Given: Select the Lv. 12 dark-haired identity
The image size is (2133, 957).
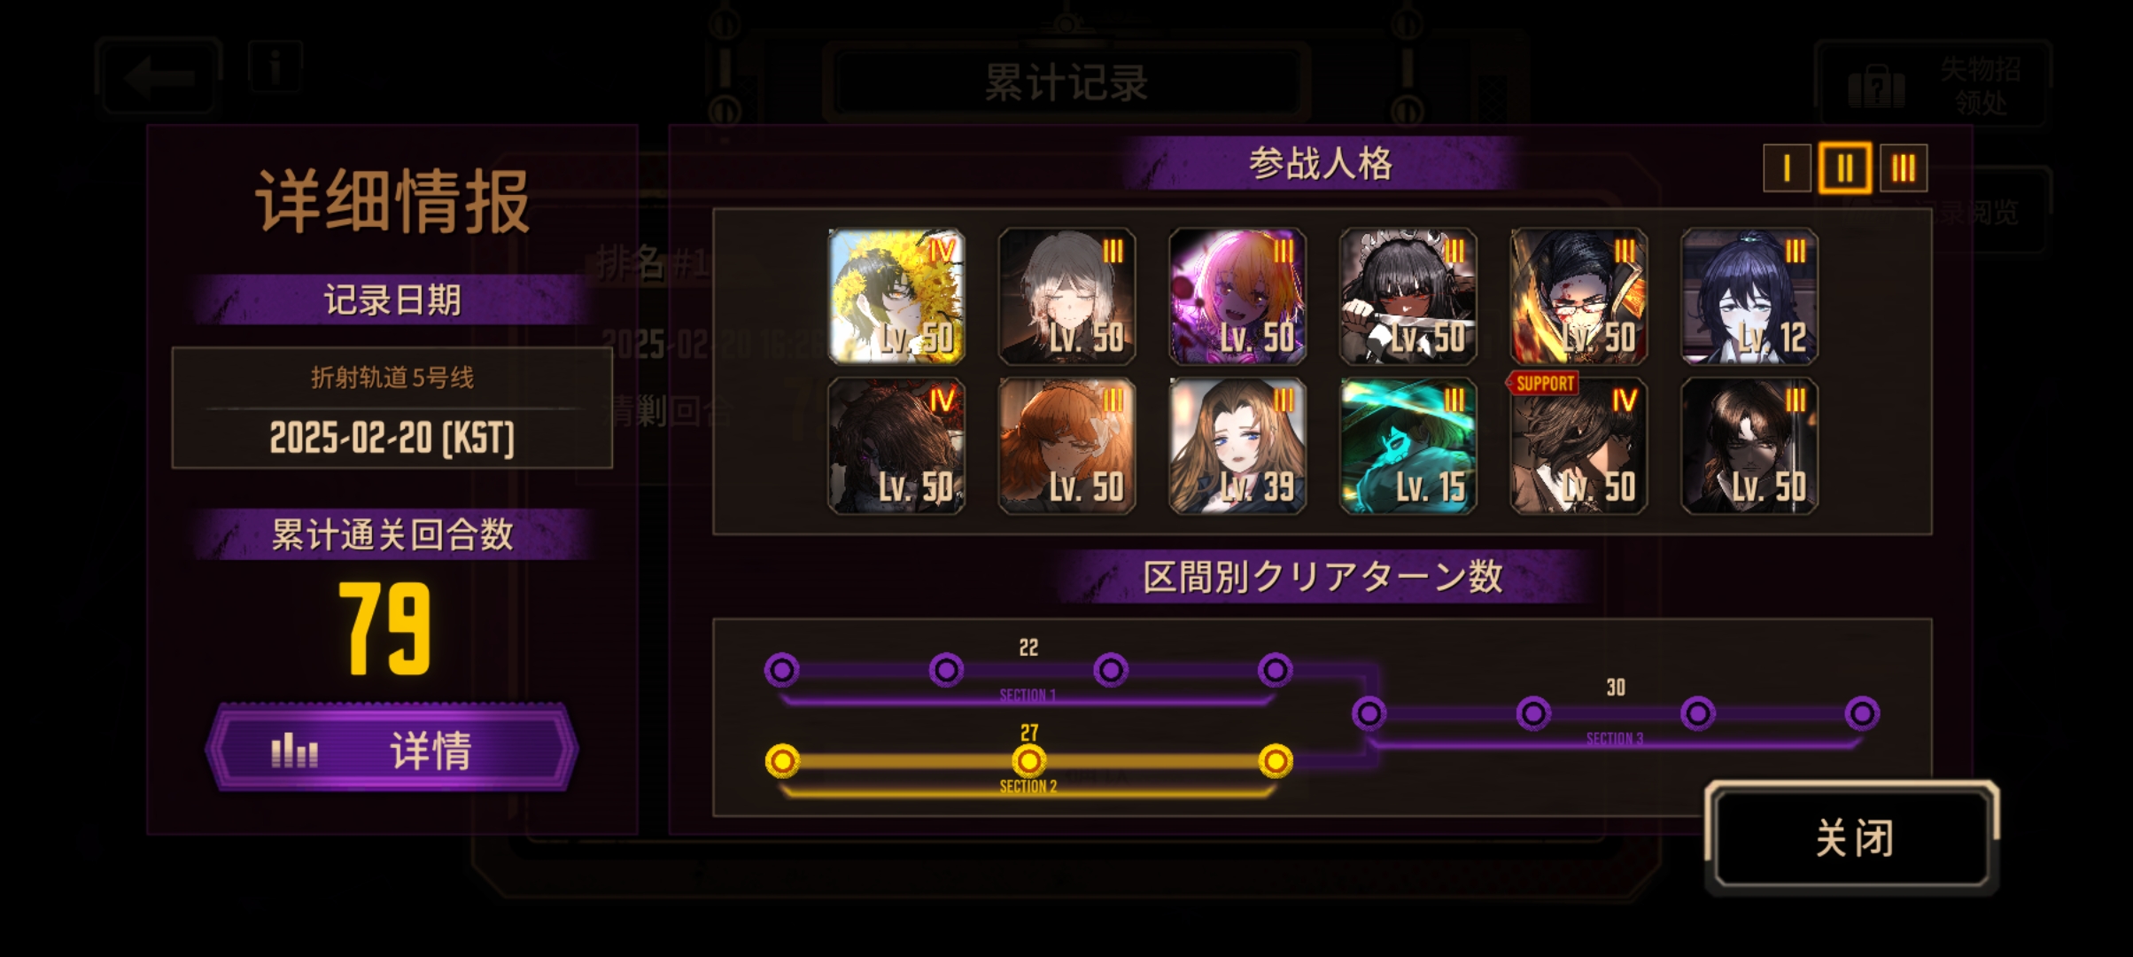Looking at the screenshot, I should [1749, 297].
